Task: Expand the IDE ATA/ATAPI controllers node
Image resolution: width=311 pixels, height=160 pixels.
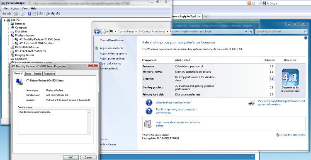Action: [9, 51]
